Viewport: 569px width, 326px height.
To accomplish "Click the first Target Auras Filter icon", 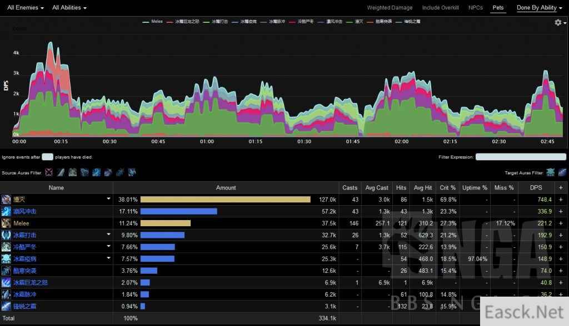I will [x=550, y=172].
